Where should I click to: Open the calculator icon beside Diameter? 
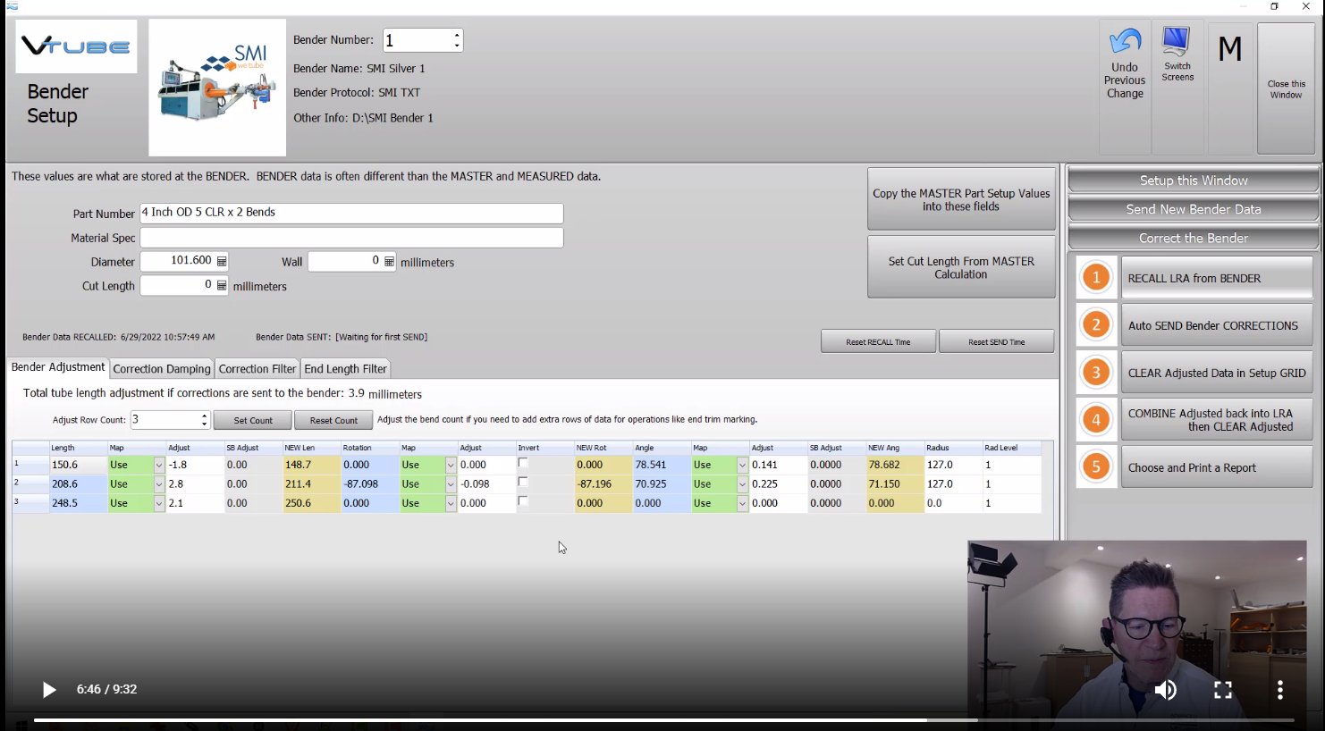click(x=222, y=261)
